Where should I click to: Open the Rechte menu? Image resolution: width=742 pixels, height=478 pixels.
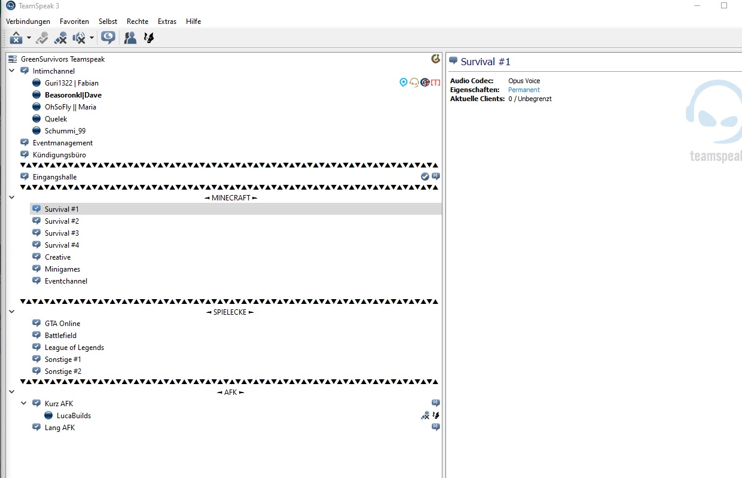coord(137,22)
